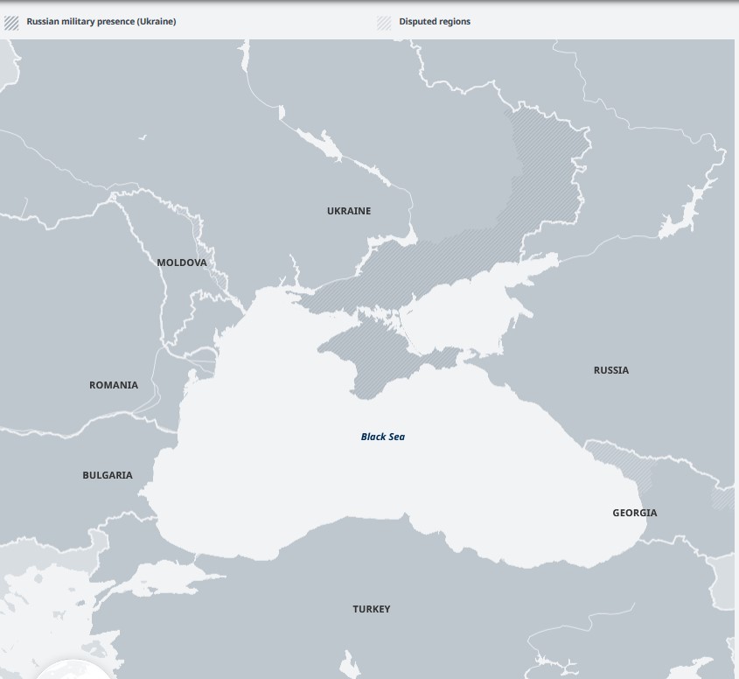The width and height of the screenshot is (739, 679).
Task: Click the Black Sea label
Action: click(383, 437)
